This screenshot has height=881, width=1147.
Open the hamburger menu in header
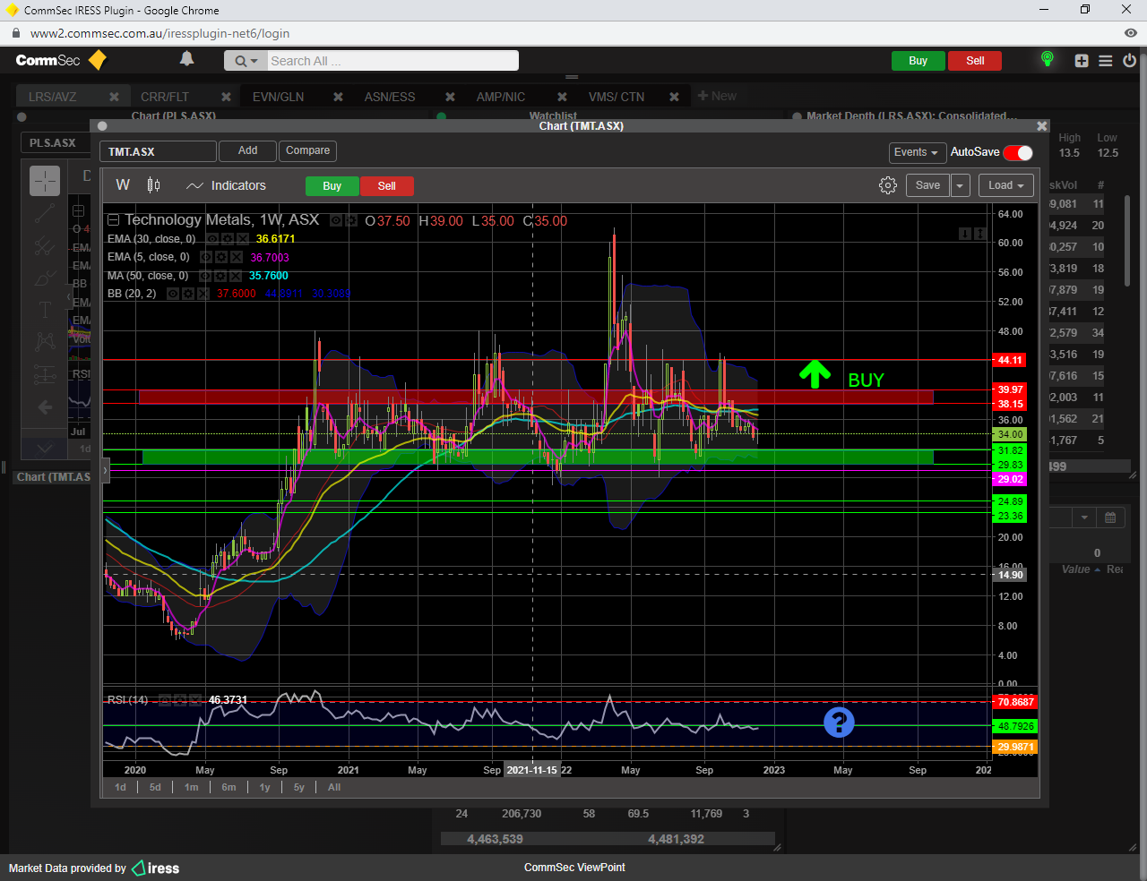[x=1106, y=61]
